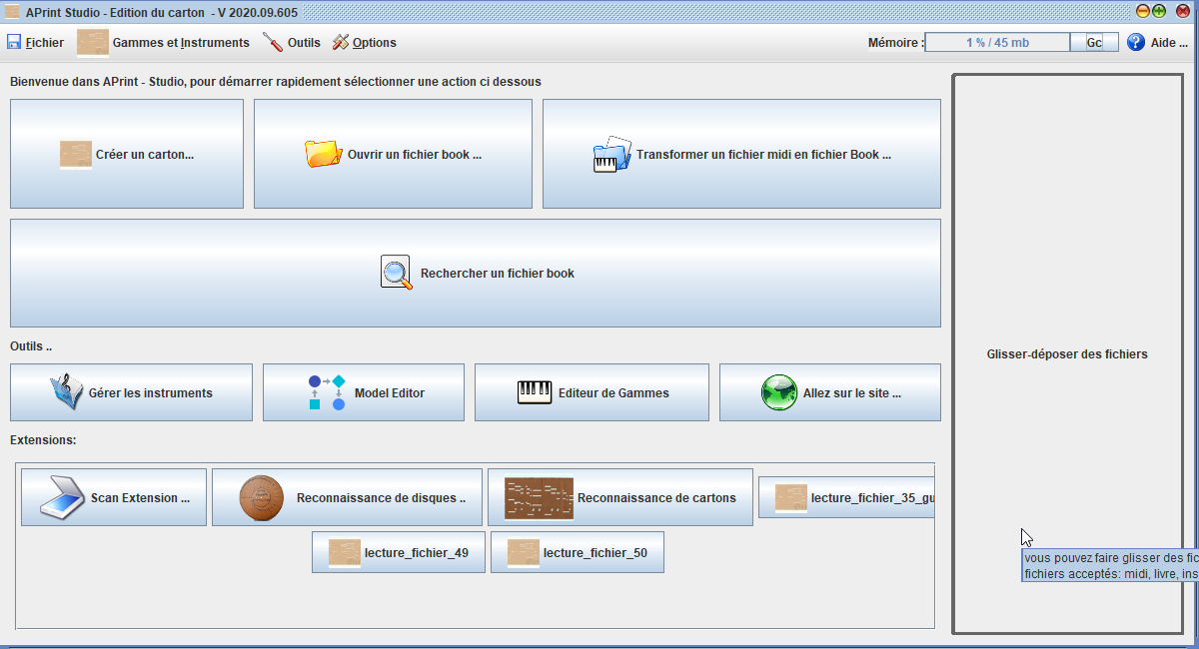The width and height of the screenshot is (1199, 649).
Task: Click the scanner icon for Scan Extension
Action: [63, 497]
